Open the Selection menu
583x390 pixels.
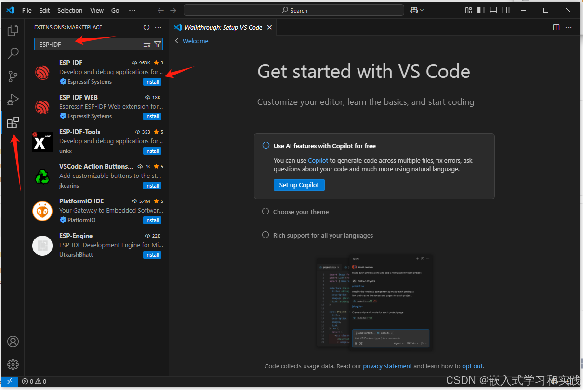pyautogui.click(x=70, y=10)
